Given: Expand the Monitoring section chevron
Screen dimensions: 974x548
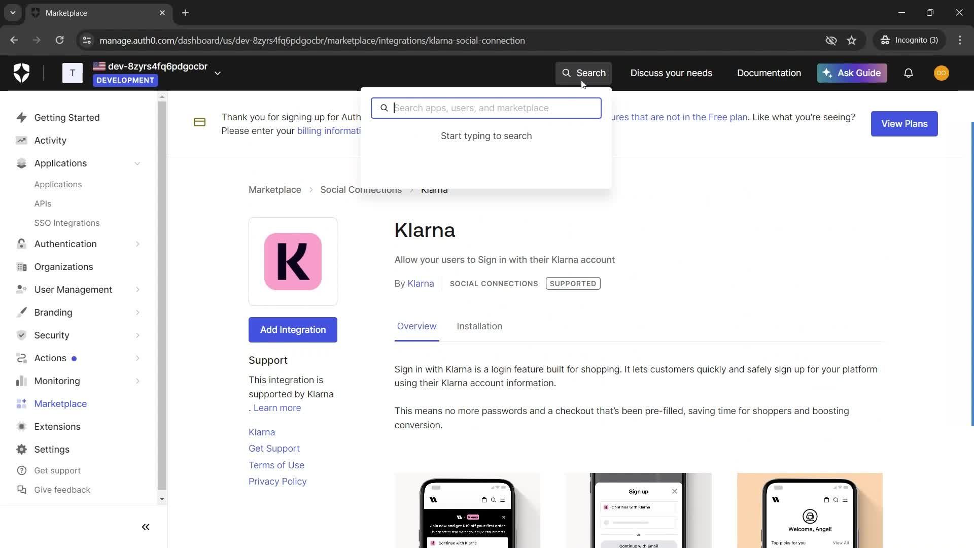Looking at the screenshot, I should (x=137, y=381).
